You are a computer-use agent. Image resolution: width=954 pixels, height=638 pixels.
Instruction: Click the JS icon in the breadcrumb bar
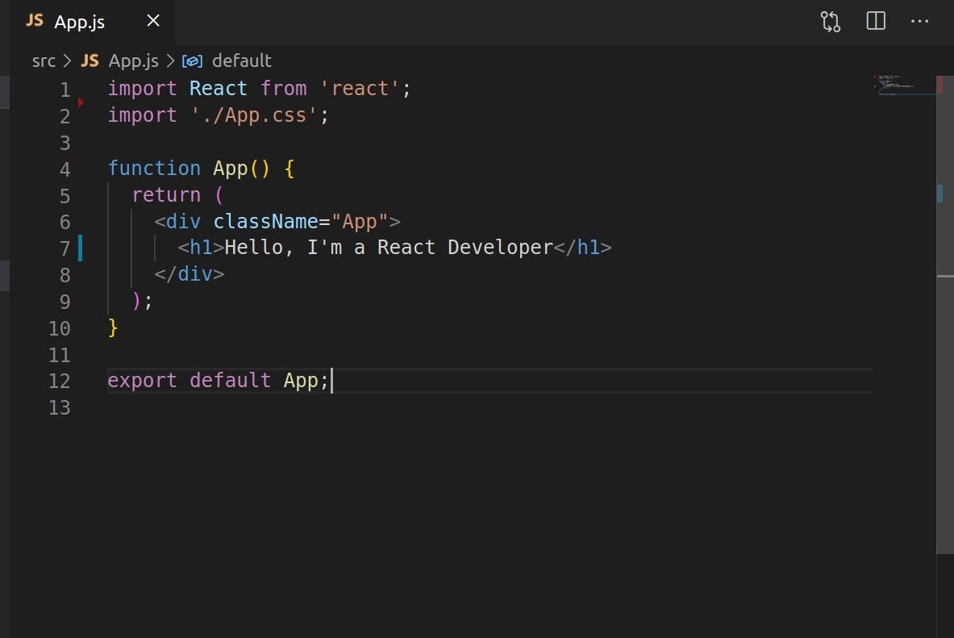pyautogui.click(x=90, y=60)
